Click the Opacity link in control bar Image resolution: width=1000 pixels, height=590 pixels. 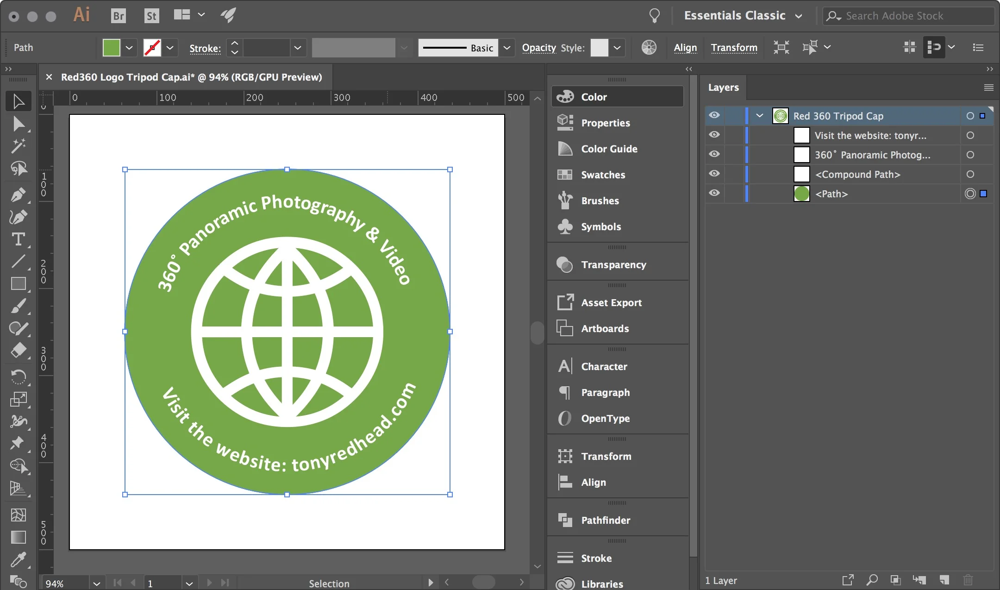point(539,48)
